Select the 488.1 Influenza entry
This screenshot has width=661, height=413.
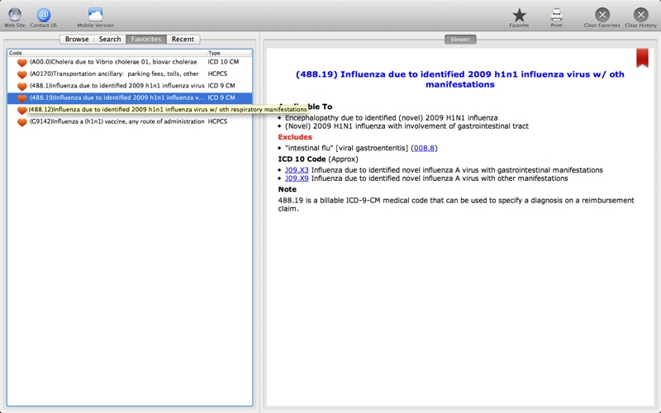click(x=130, y=86)
